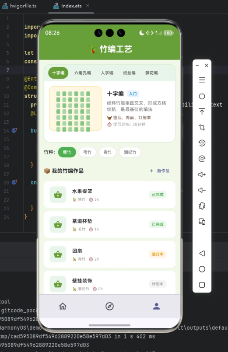Screen dimensions: 228x352
Task: Tap the moon do-not-disturb status icon
Action: [141, 33]
